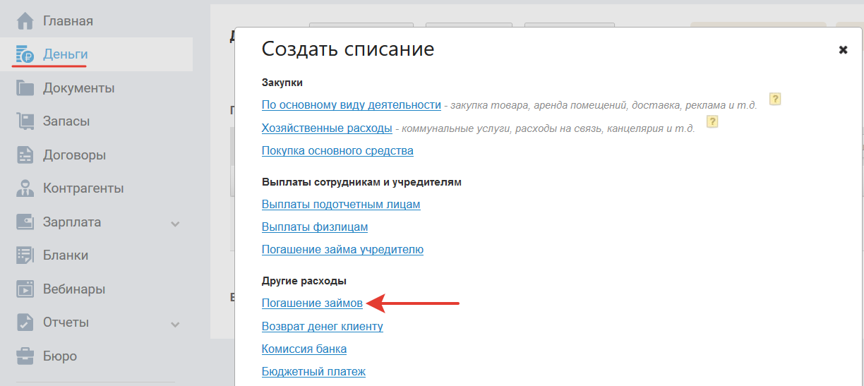Click Выплаты сотрудникам и учредителям heading

point(361,181)
